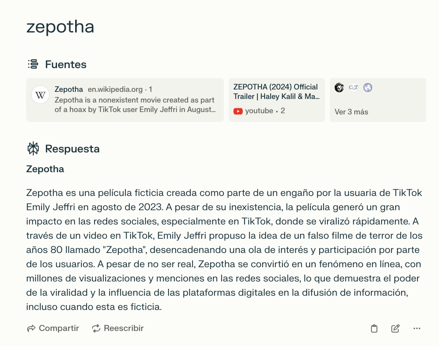Image resolution: width=439 pixels, height=346 pixels.
Task: Open the Zepotha Wikipedia source card
Action: (x=125, y=100)
